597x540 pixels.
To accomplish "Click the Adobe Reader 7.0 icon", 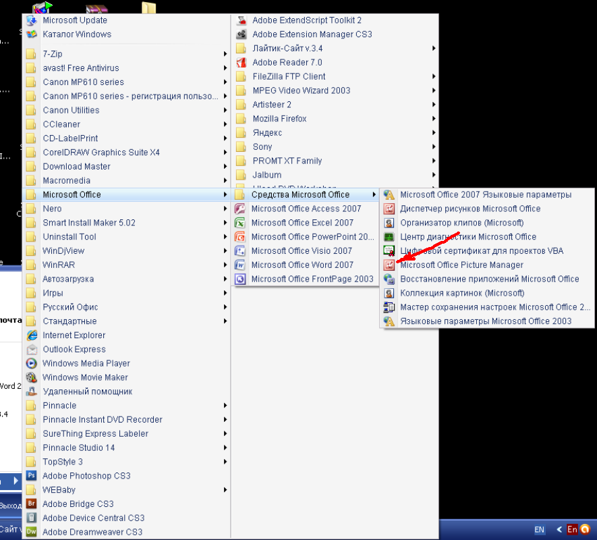I will (241, 63).
